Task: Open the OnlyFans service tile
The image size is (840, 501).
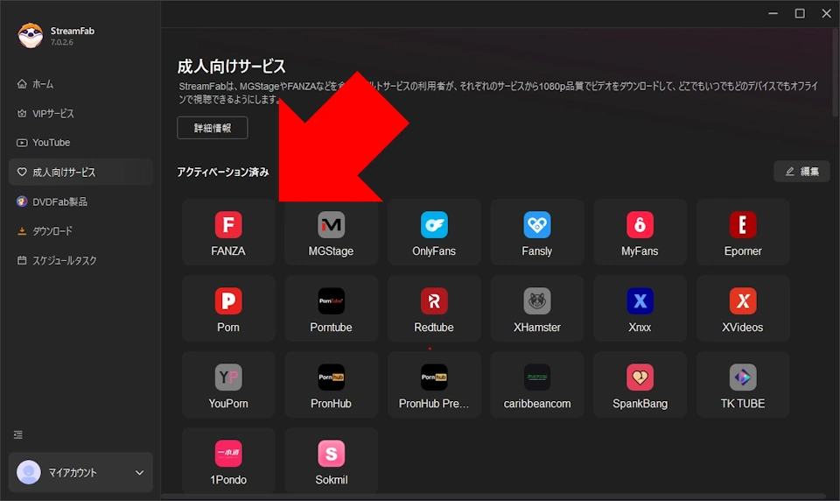Action: click(434, 232)
